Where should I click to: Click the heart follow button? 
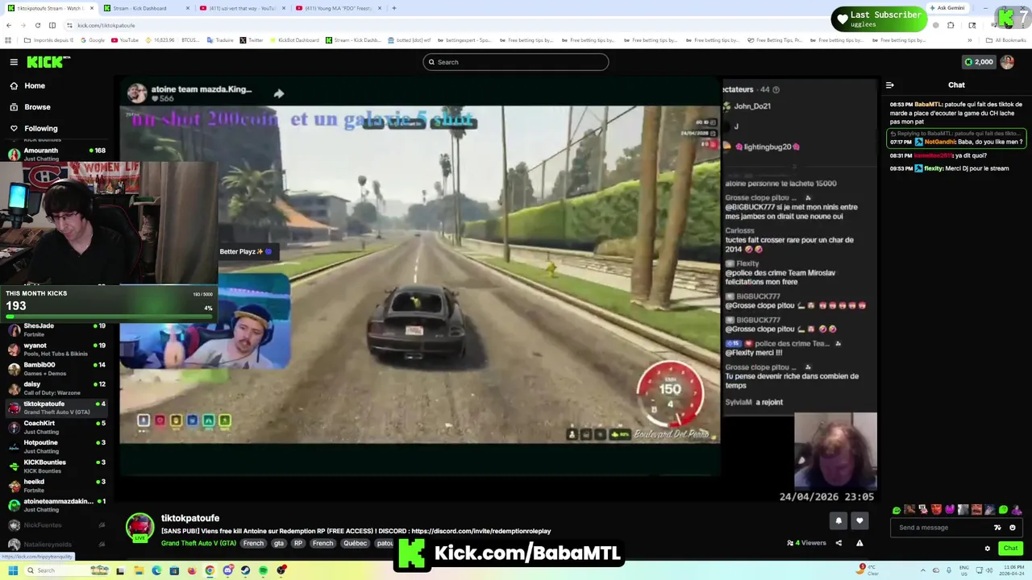point(859,520)
